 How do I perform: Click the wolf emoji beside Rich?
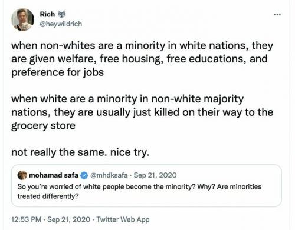61,14
